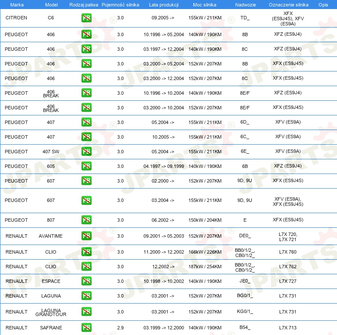Click the fuel icon in the Renault Safrane row
The image size is (337, 335).
coord(86,328)
